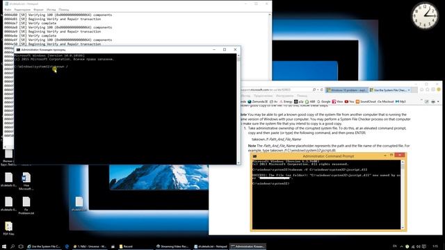Click inside the command prompt at takeown line
The image size is (445, 250).
[41, 67]
